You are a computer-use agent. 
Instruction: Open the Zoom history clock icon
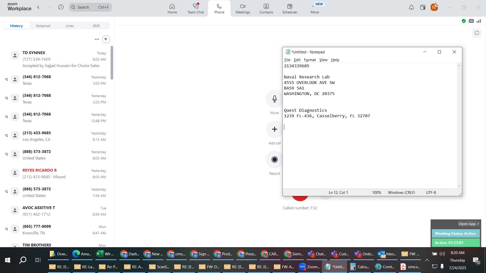(61, 7)
